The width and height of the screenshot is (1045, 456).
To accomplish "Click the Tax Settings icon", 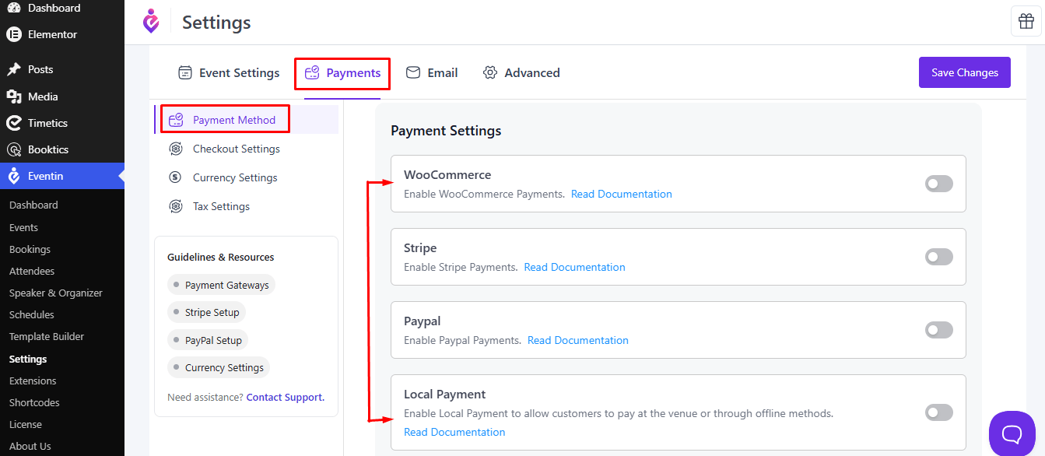I will 176,206.
